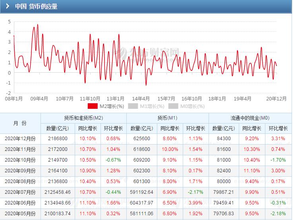Click M2 value 2100183.74
This screenshot has height=220, width=294.
click(58, 213)
